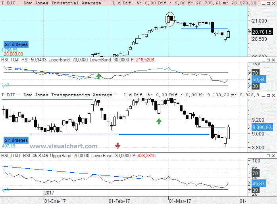Maximize the I-DJI Dow Jones Industrial chart window
Screen dimensions: 277x204
tap(268, 3)
